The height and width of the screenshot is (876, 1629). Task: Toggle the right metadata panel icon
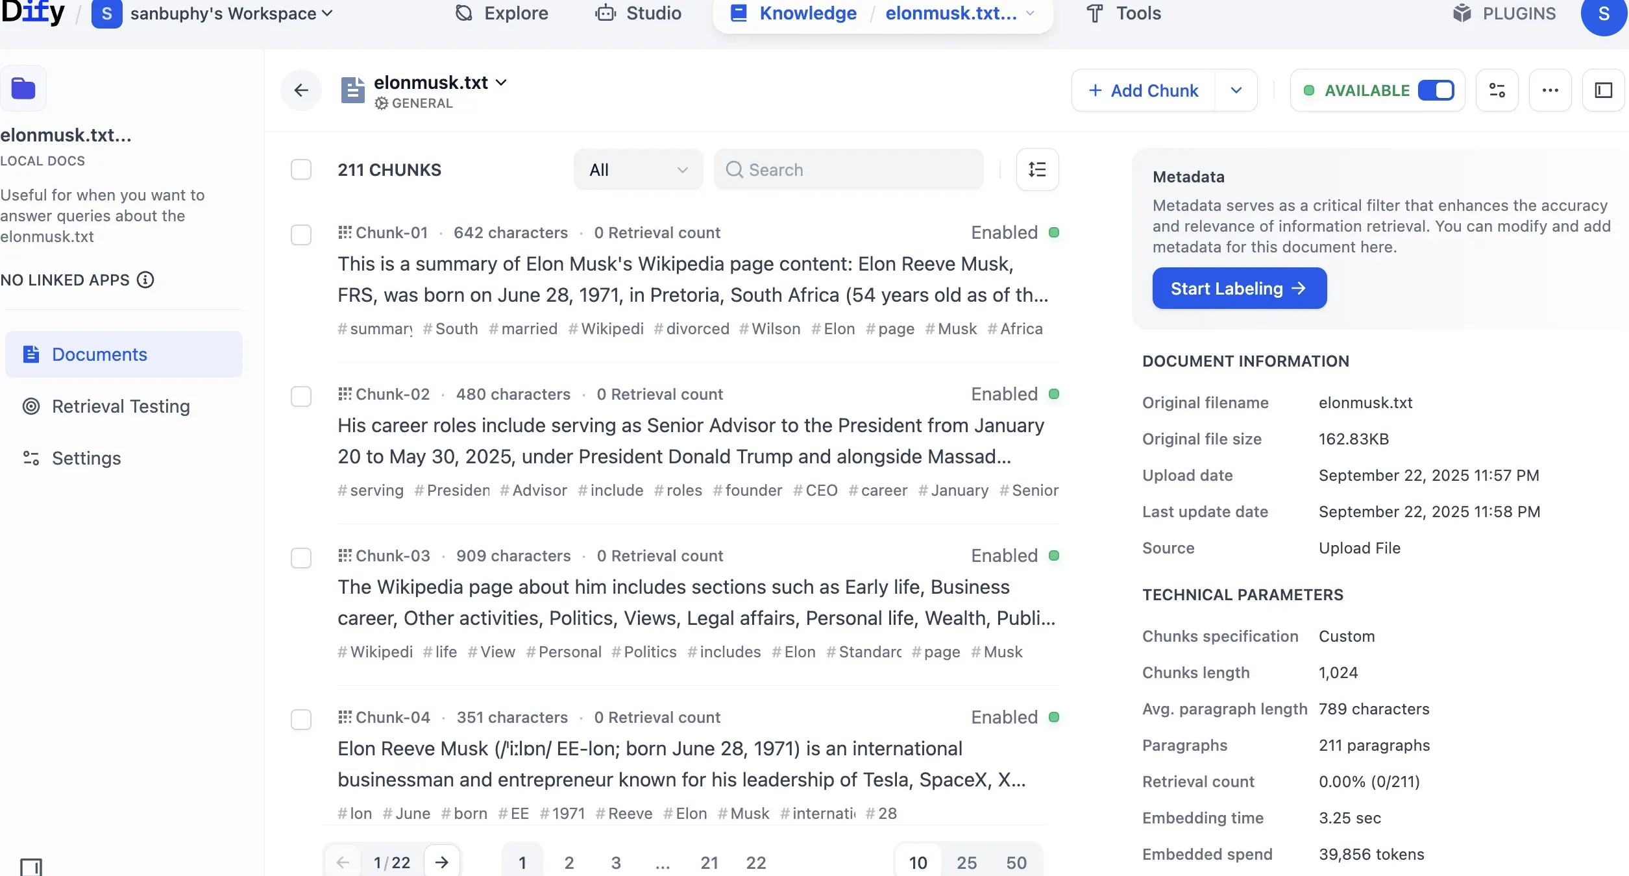point(1604,90)
